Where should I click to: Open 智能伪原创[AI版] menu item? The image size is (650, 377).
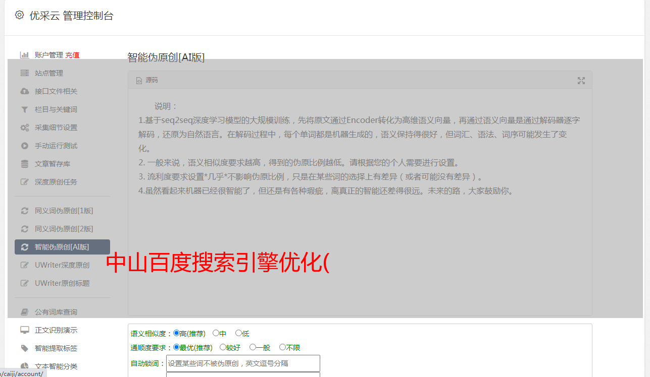tap(62, 247)
